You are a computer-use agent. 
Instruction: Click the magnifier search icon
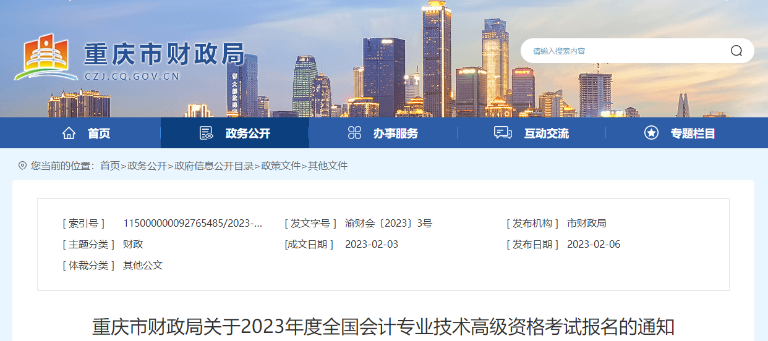[x=736, y=51]
